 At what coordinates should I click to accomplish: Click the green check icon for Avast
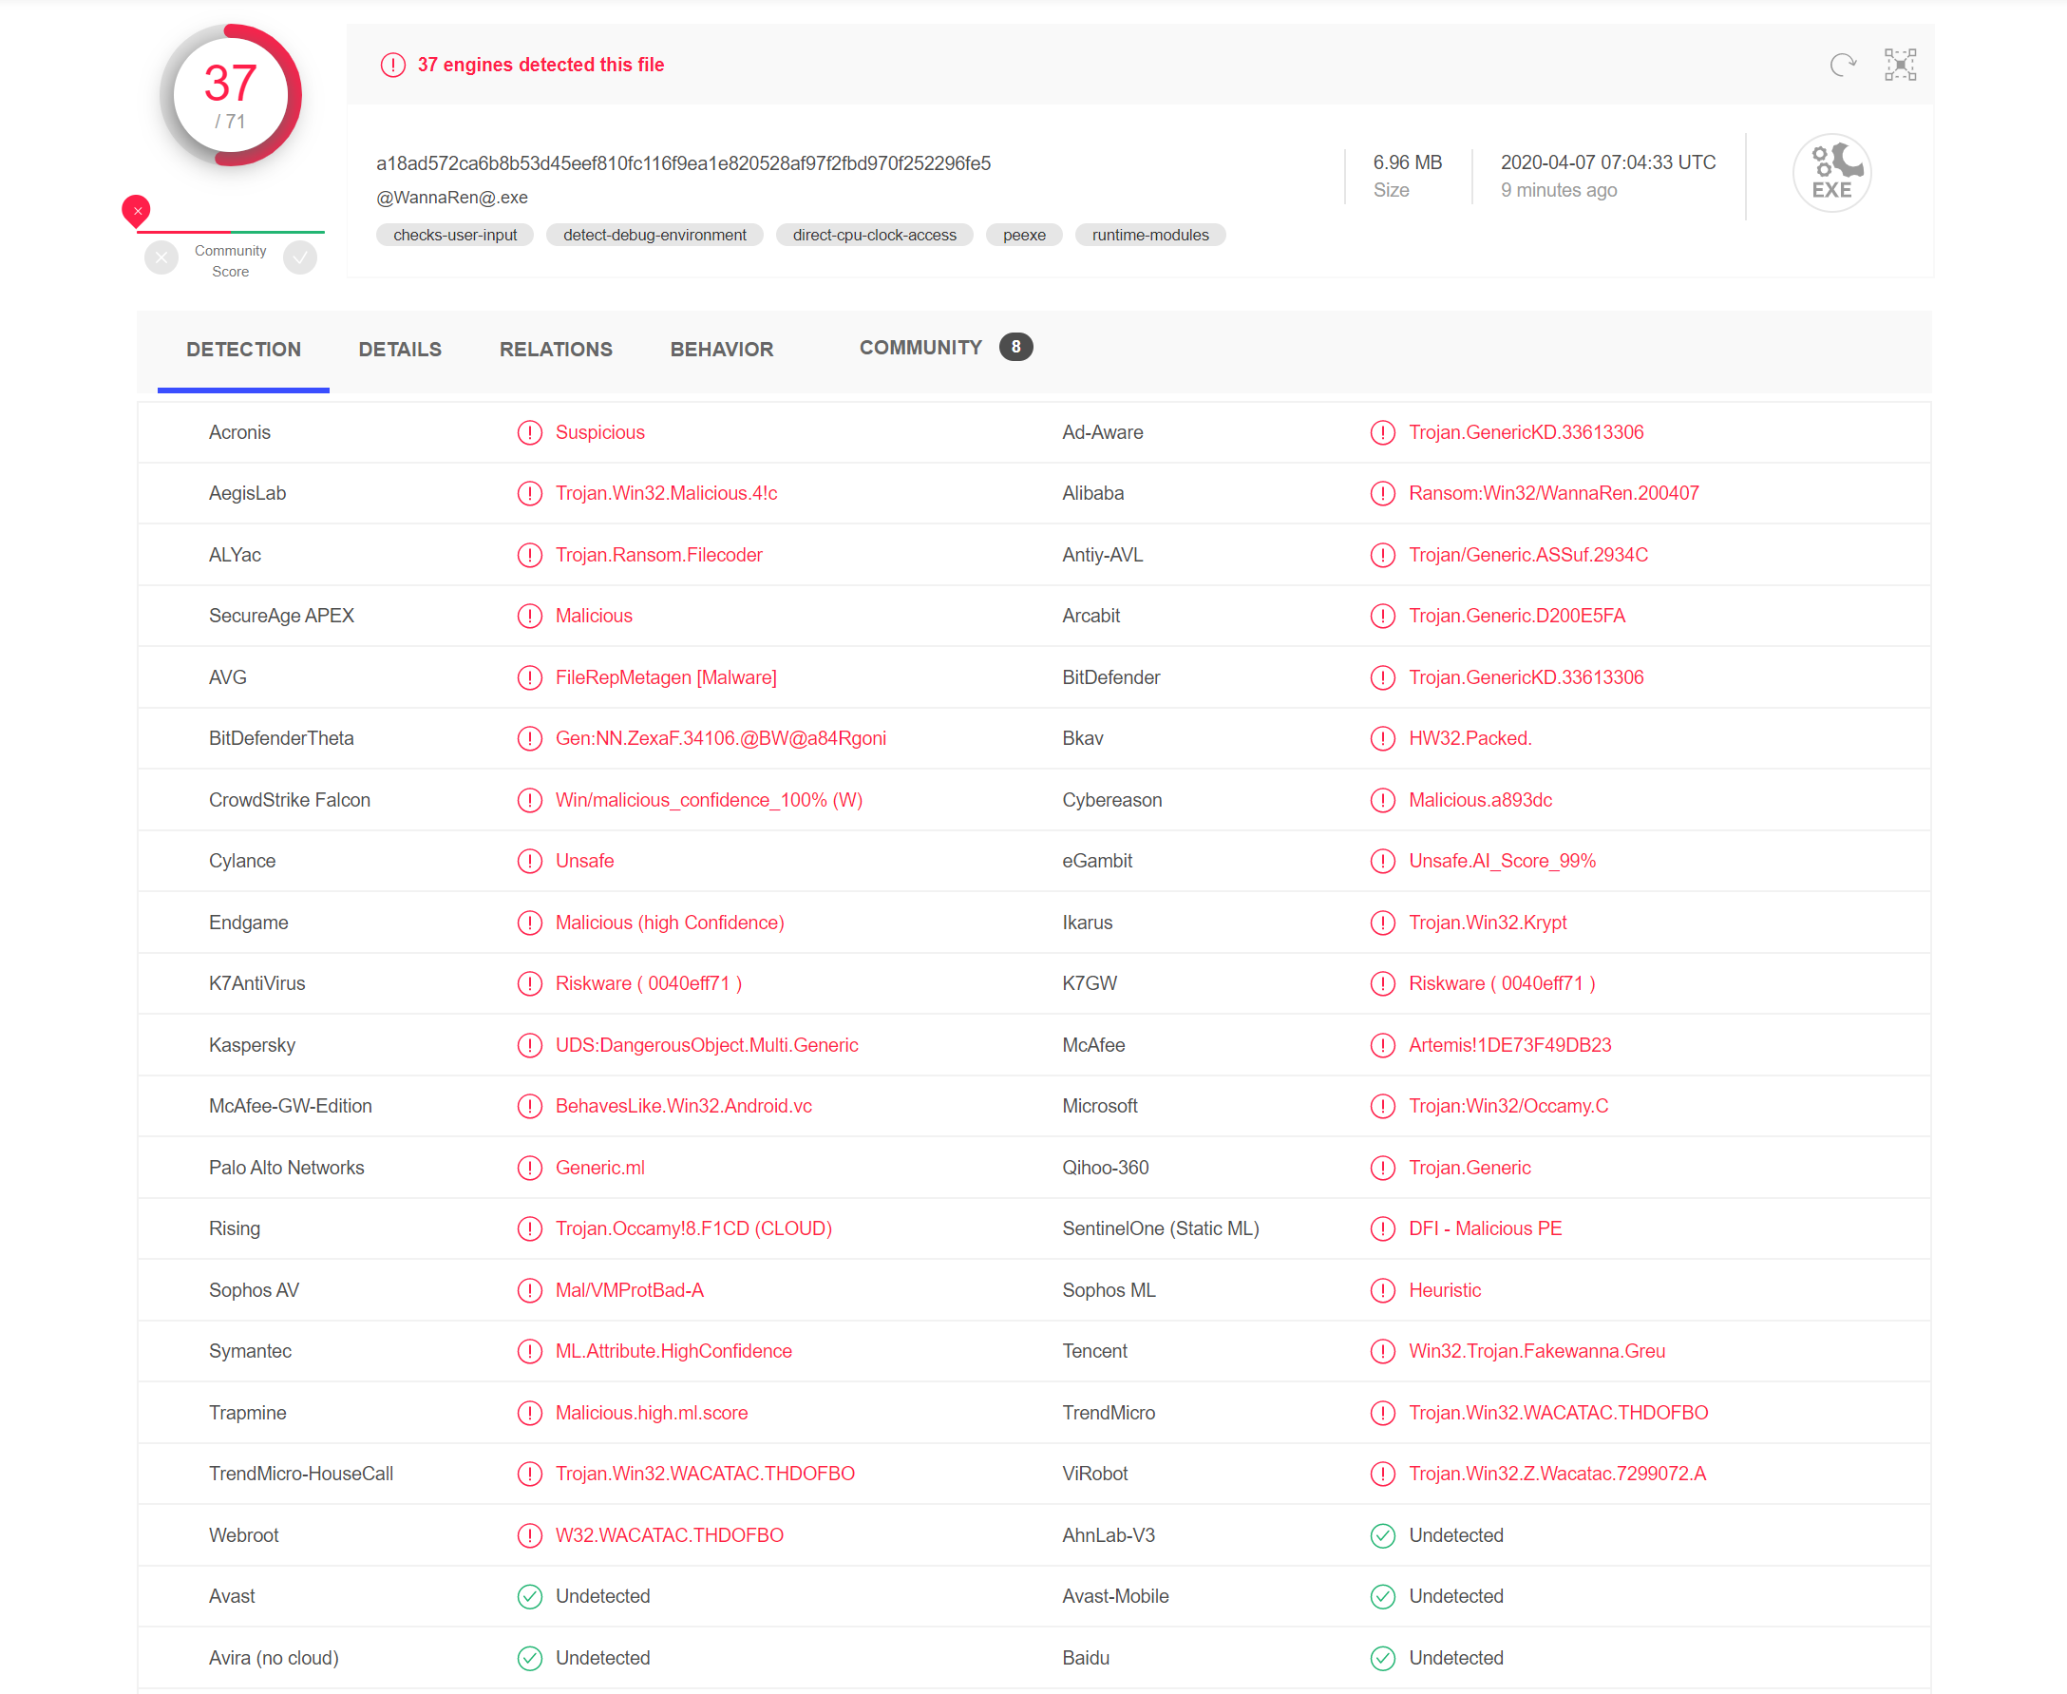530,1596
